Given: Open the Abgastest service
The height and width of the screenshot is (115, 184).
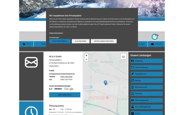Looking at the screenshot, I should pos(147,61).
